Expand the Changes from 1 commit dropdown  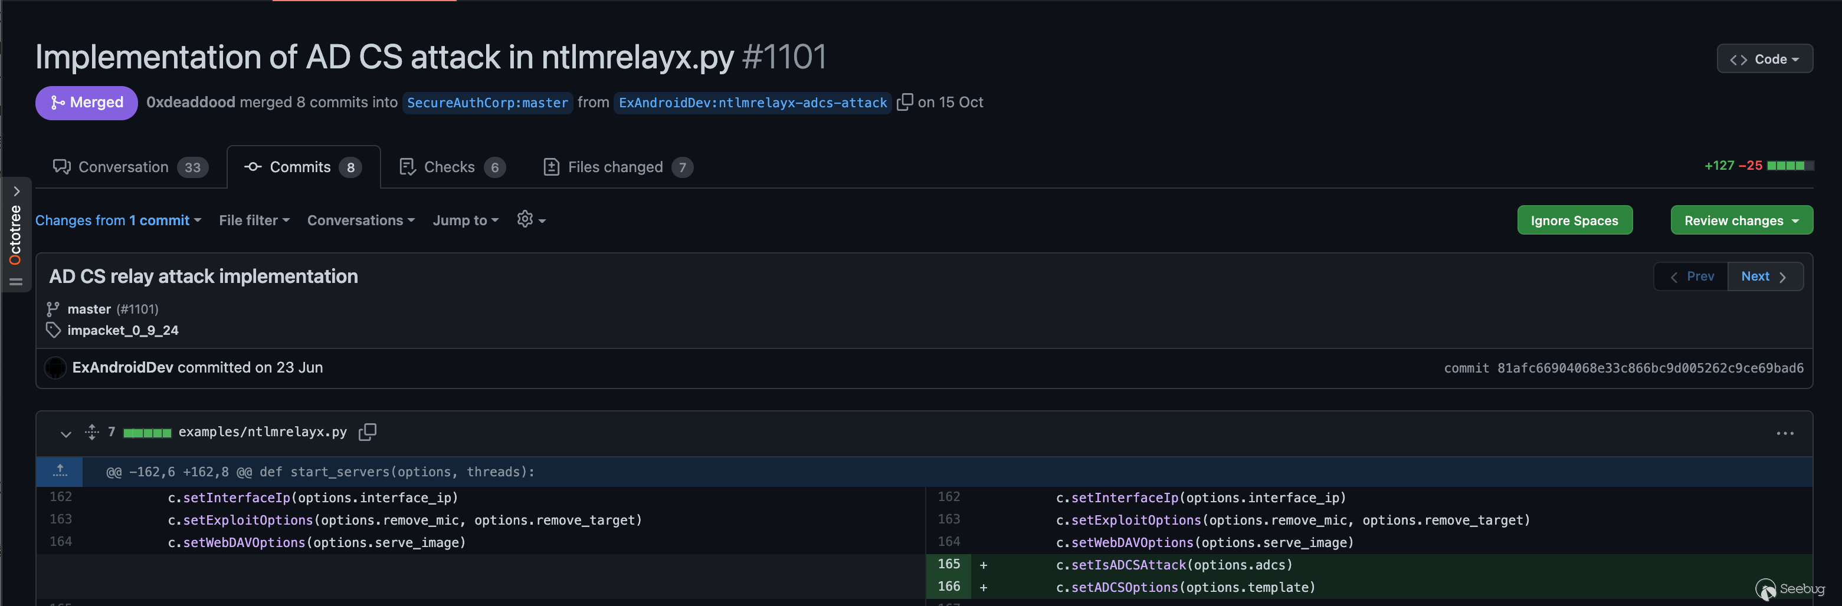118,221
